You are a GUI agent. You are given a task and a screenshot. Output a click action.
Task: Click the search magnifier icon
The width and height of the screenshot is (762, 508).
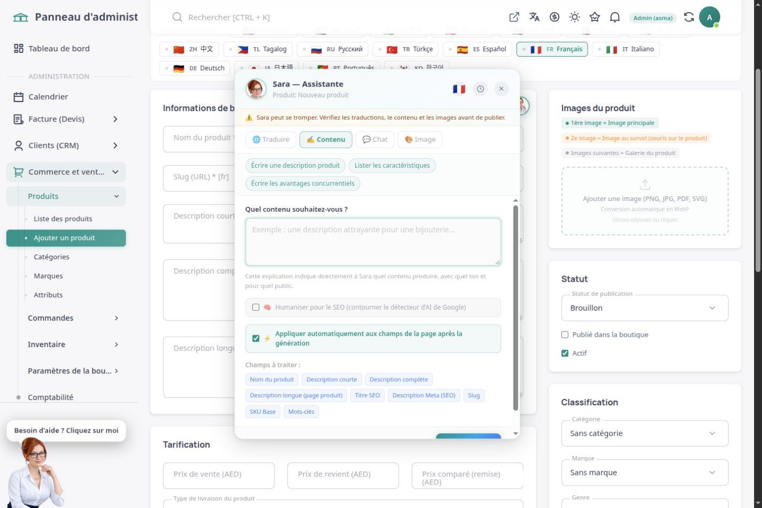pos(177,17)
